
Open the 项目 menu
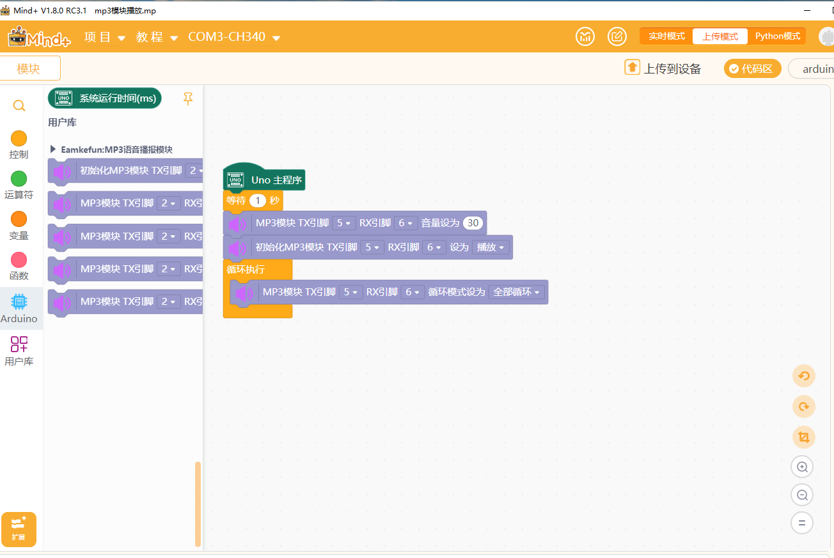[105, 37]
